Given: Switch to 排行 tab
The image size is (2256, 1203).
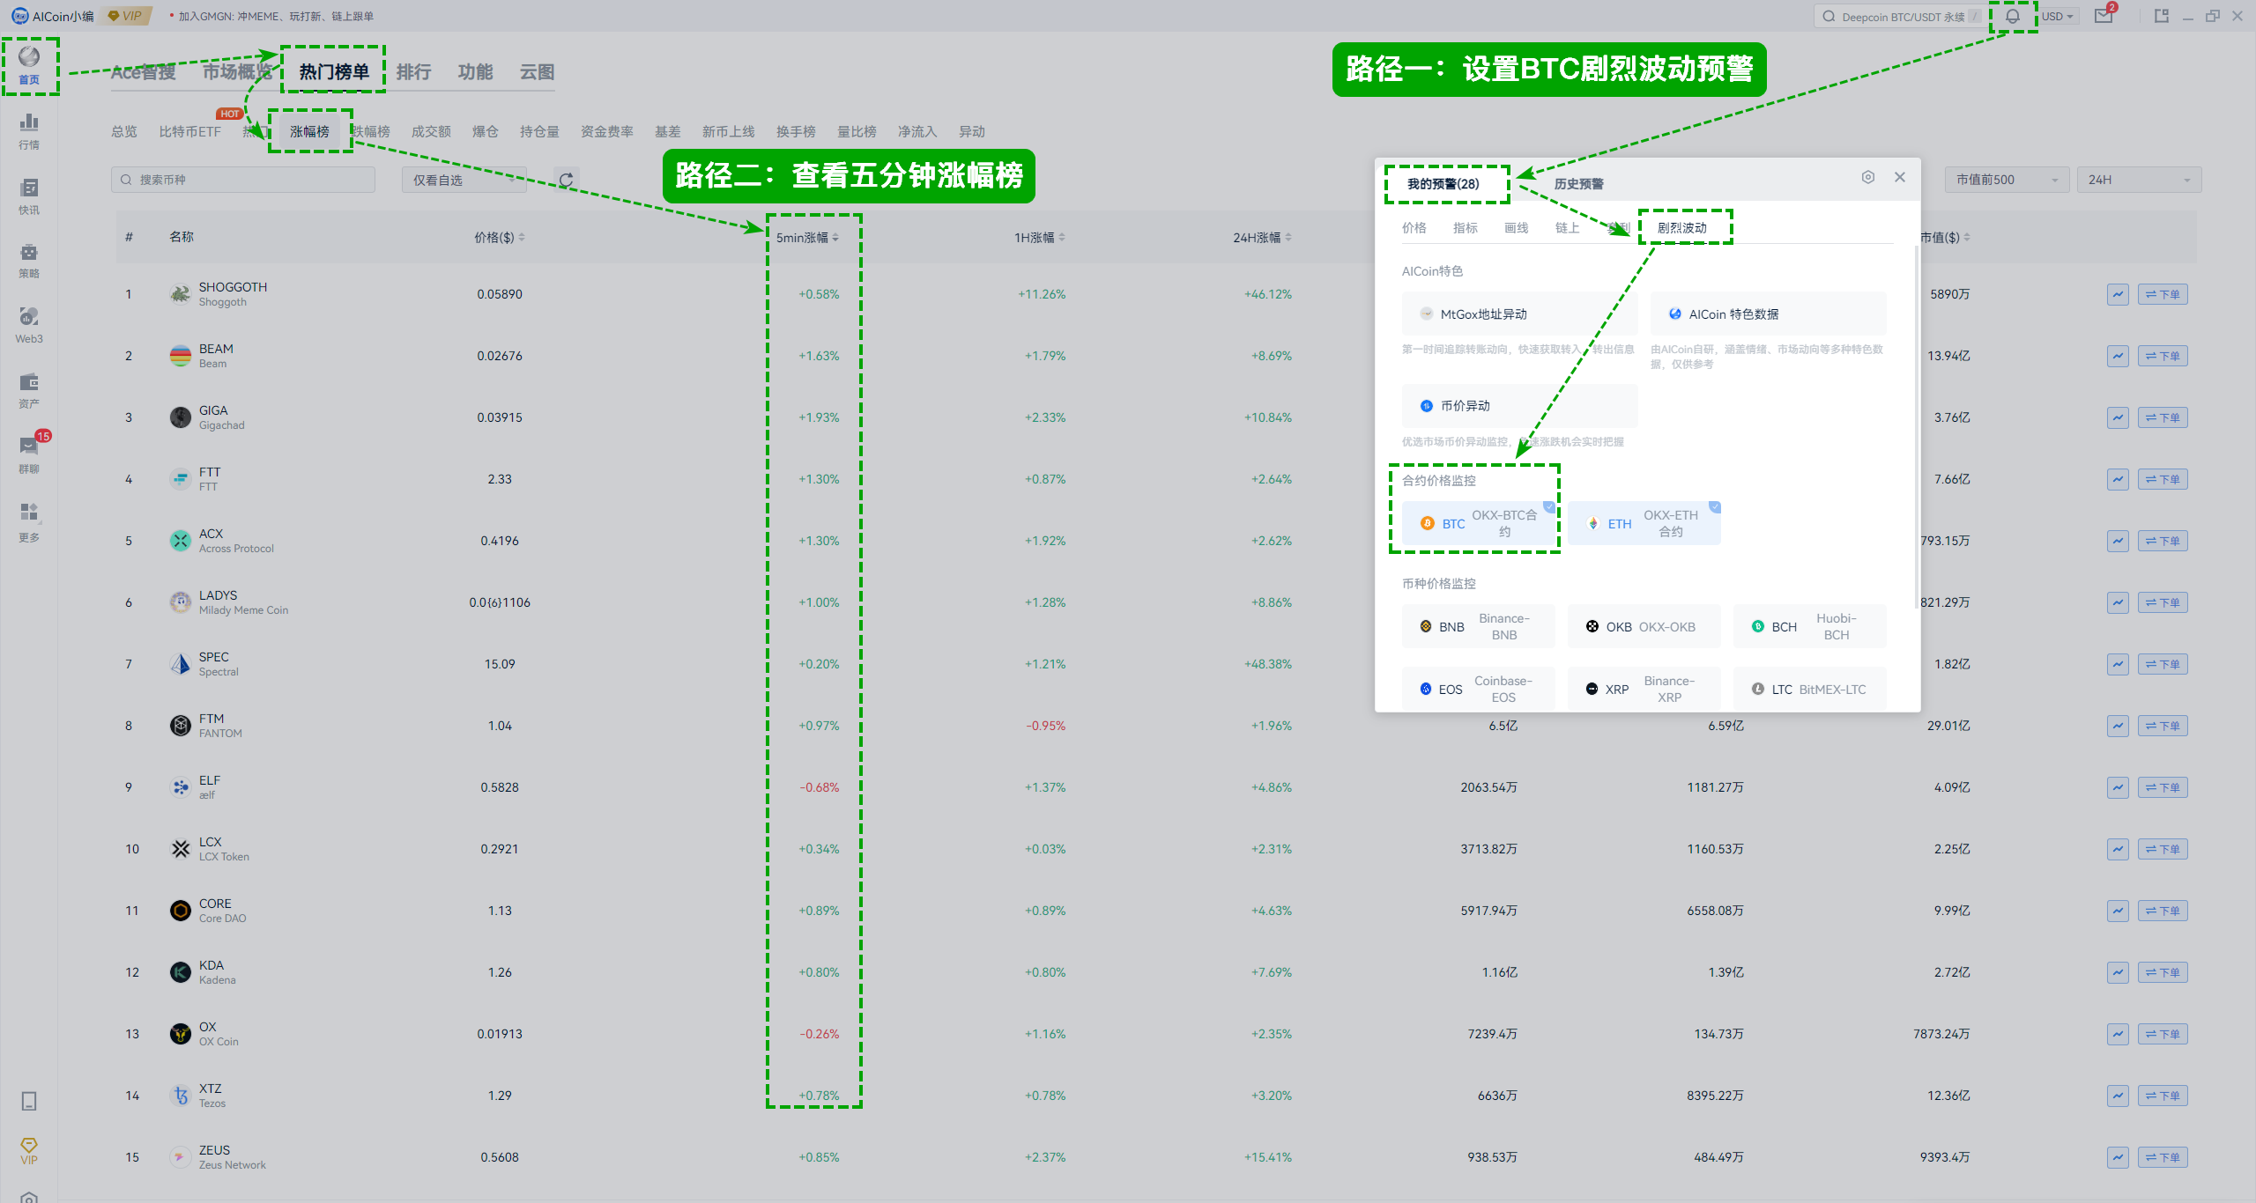Looking at the screenshot, I should pyautogui.click(x=413, y=71).
